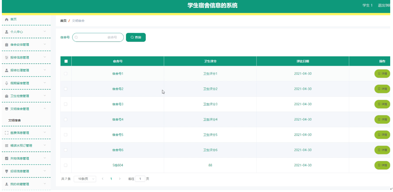Click the sliders icon beside 报修信息管理
The height and width of the screenshot is (192, 393).
pos(7,57)
